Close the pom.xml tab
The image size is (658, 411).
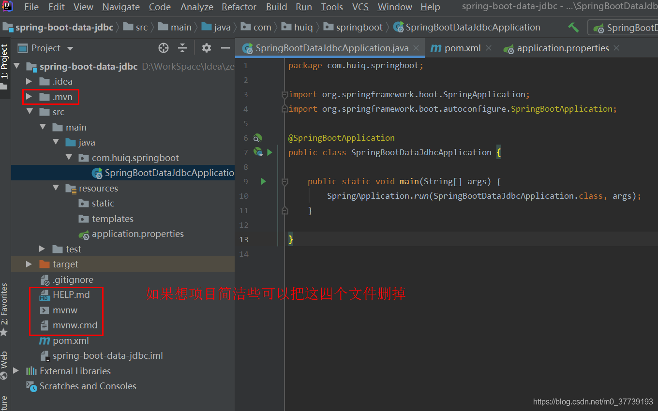[x=489, y=48]
